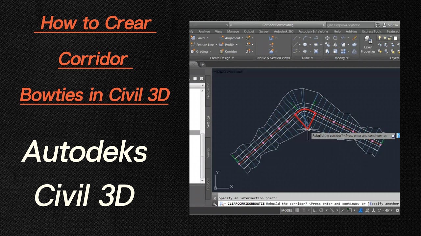Click the help question mark in Toolspace
Image resolution: width=421 pixels, height=236 pixels.
coord(202,79)
